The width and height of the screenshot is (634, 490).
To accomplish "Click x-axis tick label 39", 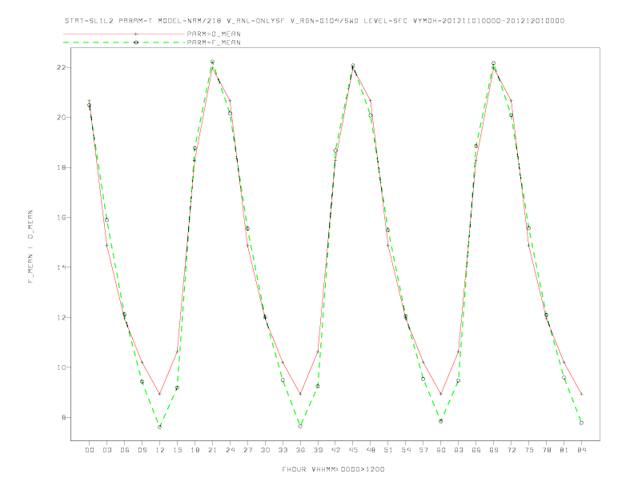I will coord(318,450).
